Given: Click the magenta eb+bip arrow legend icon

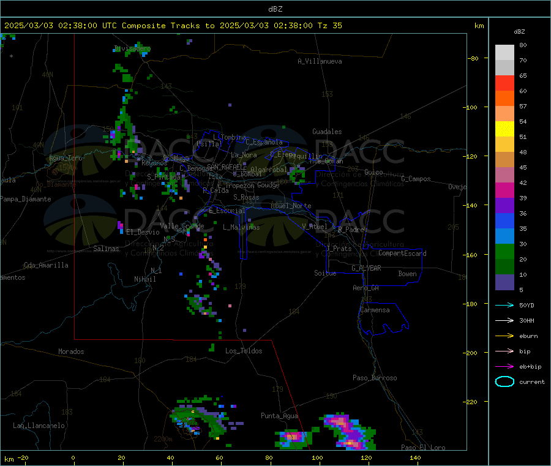Looking at the screenshot, I should point(504,366).
